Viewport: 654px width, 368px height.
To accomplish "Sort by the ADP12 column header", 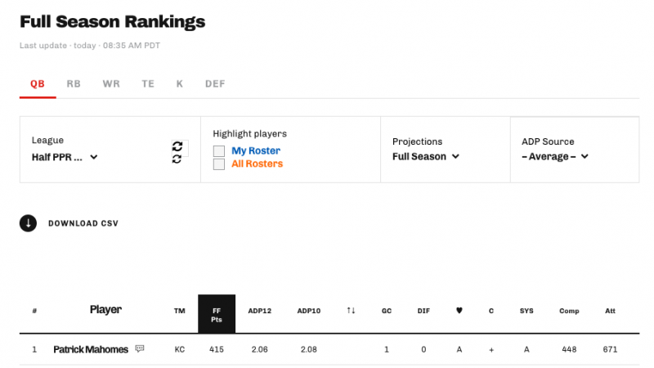I will click(x=259, y=311).
